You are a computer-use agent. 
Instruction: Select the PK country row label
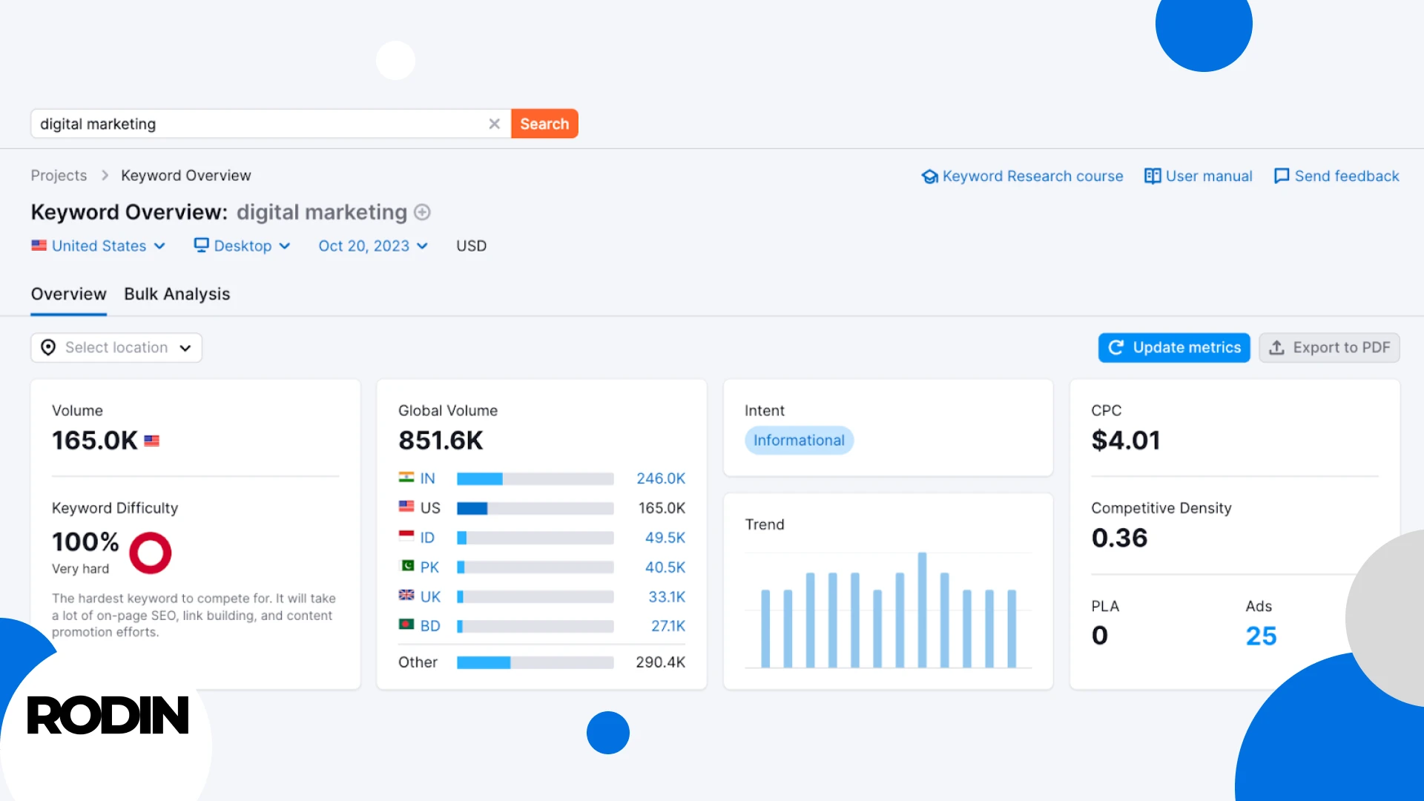[x=429, y=567]
